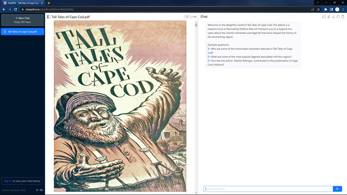The height and width of the screenshot is (195, 347).
Task: Bookmark this page with the star icon
Action: [319, 9]
